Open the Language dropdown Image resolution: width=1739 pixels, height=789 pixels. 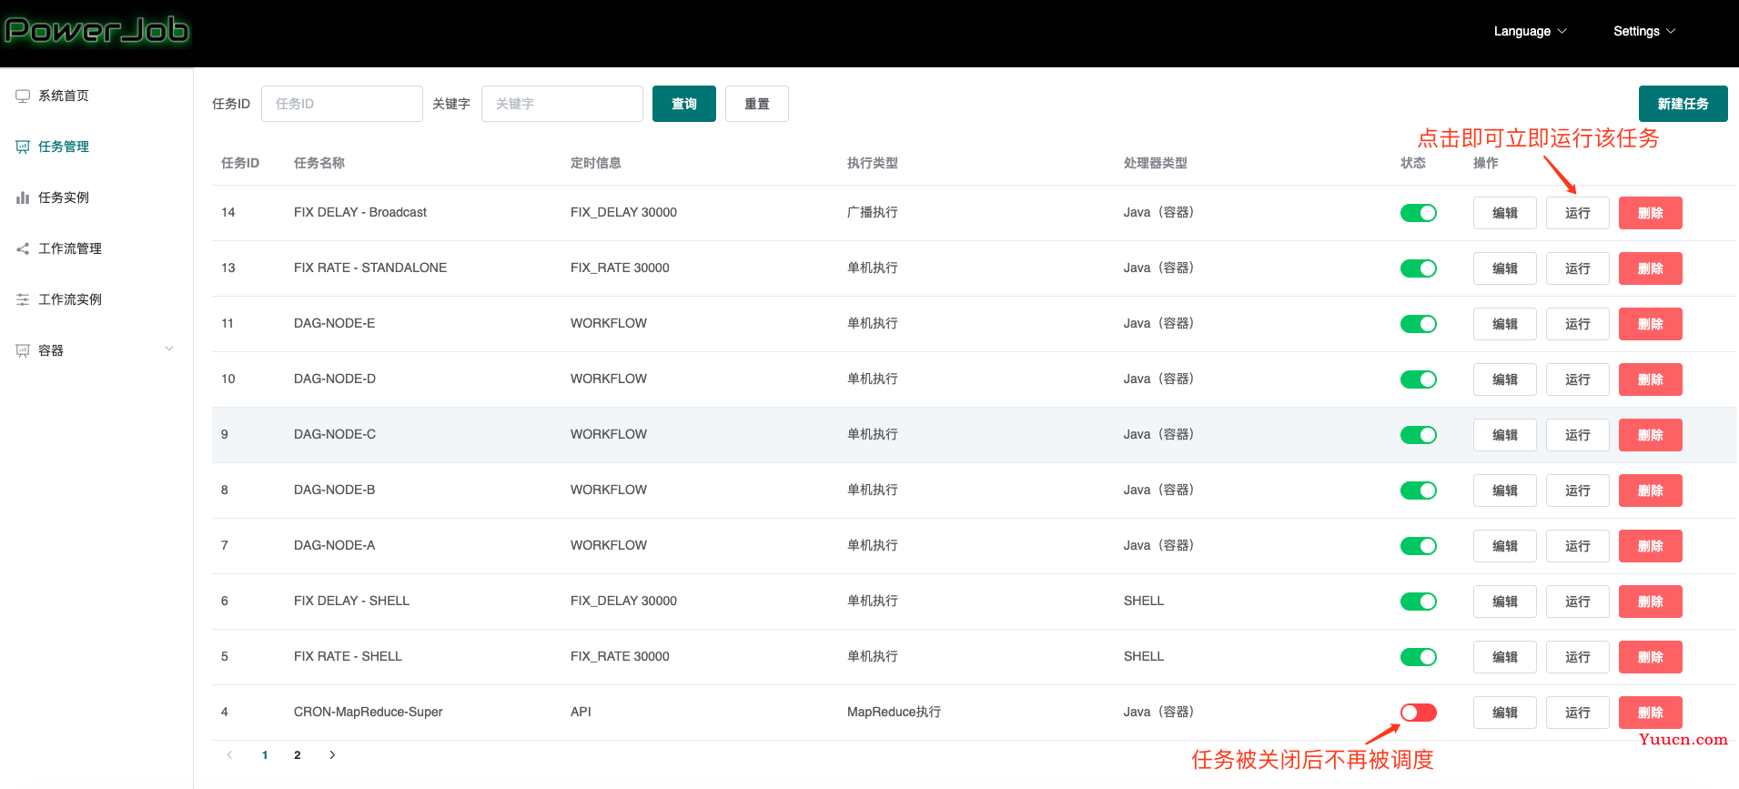click(x=1531, y=31)
